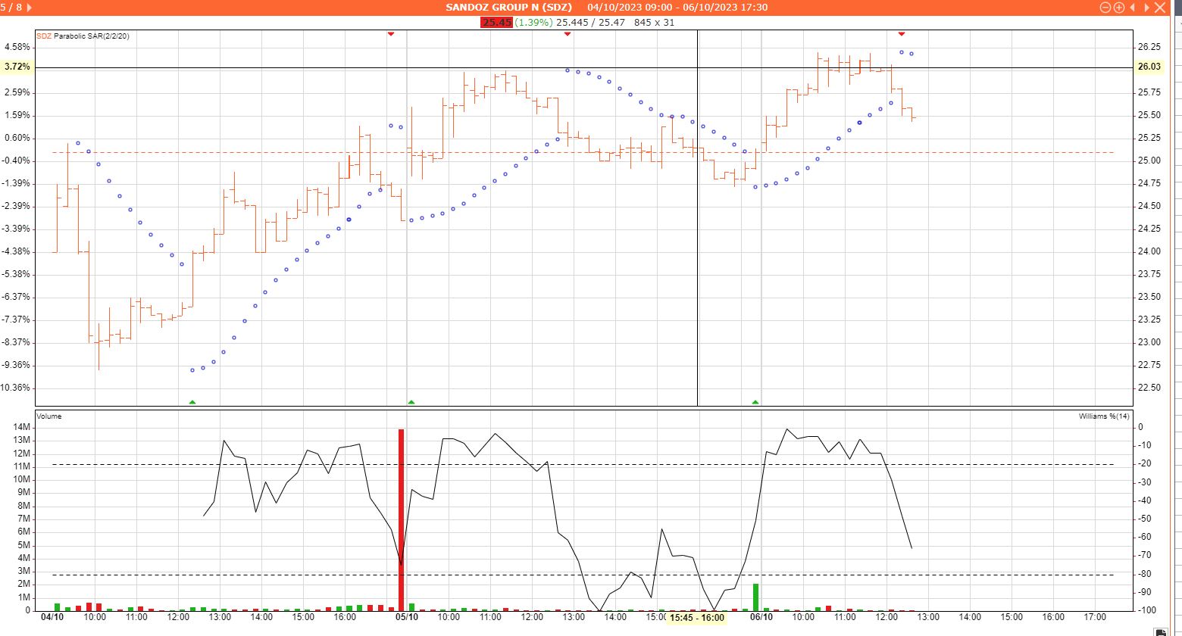Close the SANDOZ GROUP chart panel
Viewport: 1182px width, 636px height.
pos(1159,8)
